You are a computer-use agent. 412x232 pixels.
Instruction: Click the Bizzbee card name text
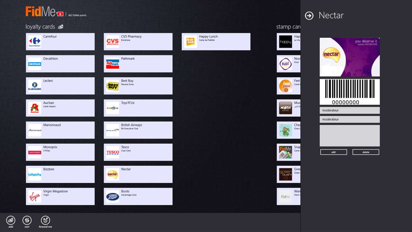[x=49, y=169]
